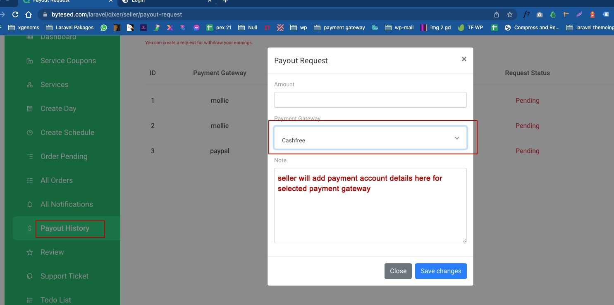The width and height of the screenshot is (614, 305).
Task: Click into the Amount input field
Action: point(370,100)
